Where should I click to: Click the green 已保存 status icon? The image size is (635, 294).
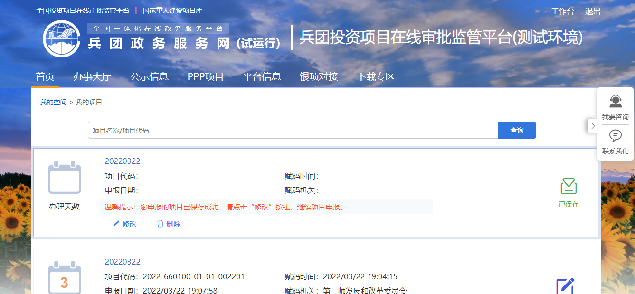[x=569, y=186]
